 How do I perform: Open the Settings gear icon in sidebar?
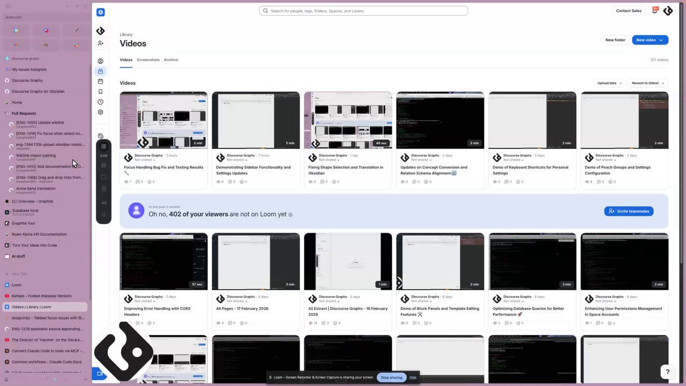pyautogui.click(x=100, y=112)
